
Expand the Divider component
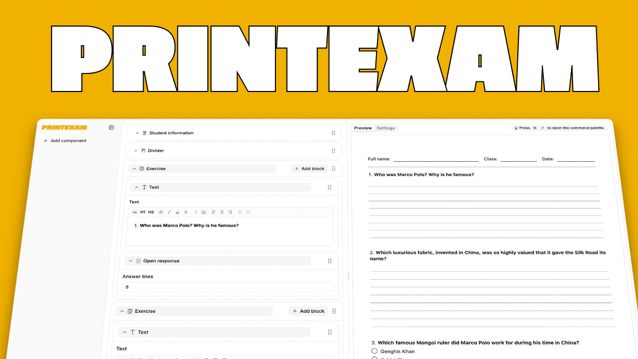pyautogui.click(x=136, y=151)
